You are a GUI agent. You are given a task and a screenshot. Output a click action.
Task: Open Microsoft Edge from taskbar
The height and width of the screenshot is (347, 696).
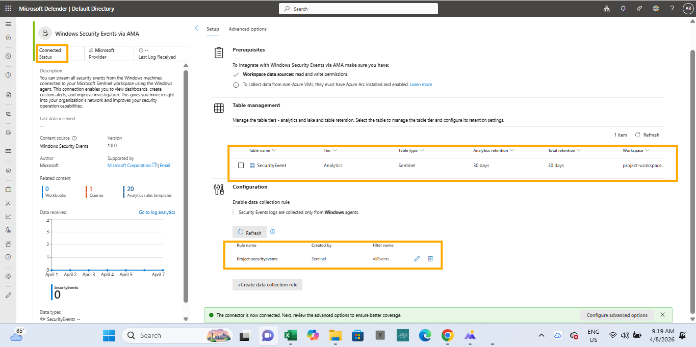tap(425, 335)
